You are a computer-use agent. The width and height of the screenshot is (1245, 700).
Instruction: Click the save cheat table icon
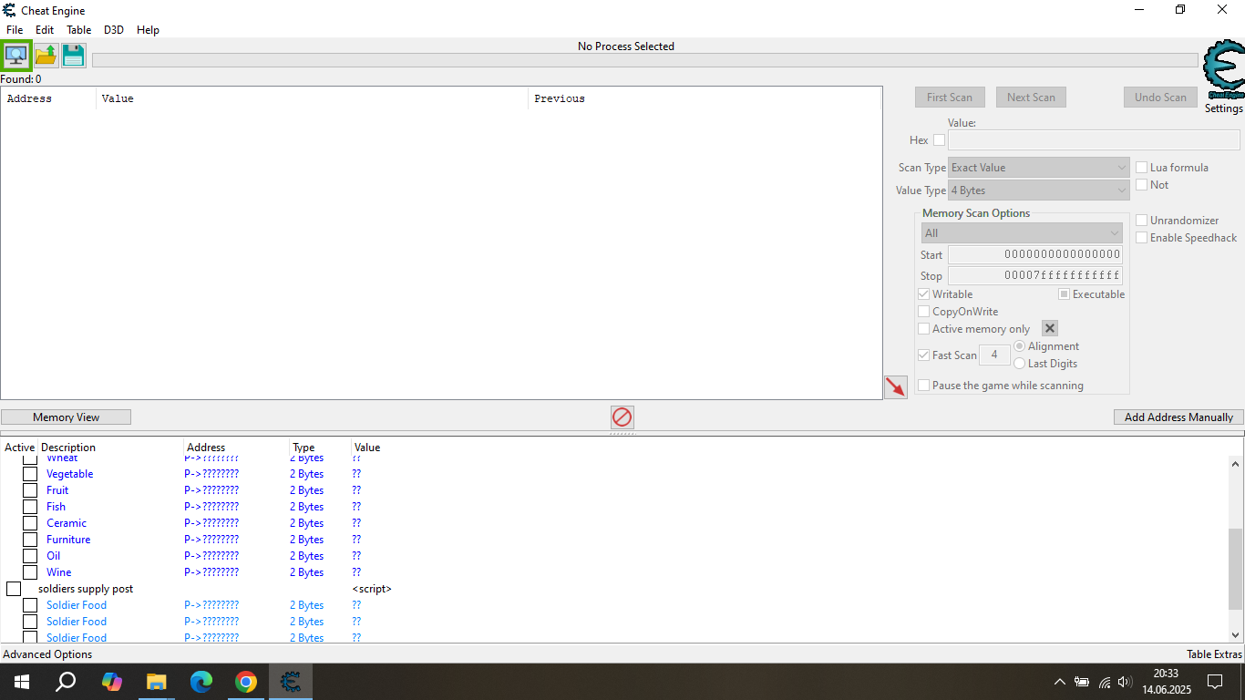pyautogui.click(x=73, y=55)
